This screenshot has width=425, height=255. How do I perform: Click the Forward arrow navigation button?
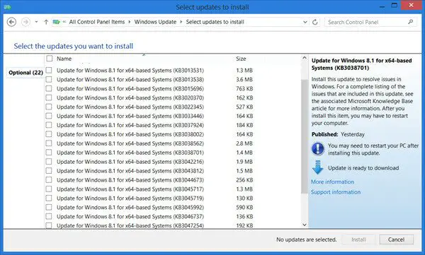tap(25, 22)
